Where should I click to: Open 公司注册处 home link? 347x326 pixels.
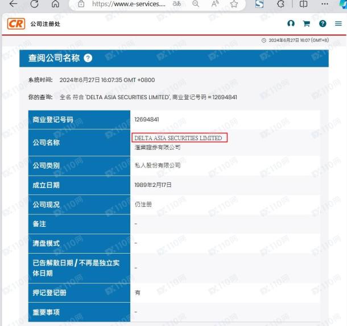click(46, 24)
